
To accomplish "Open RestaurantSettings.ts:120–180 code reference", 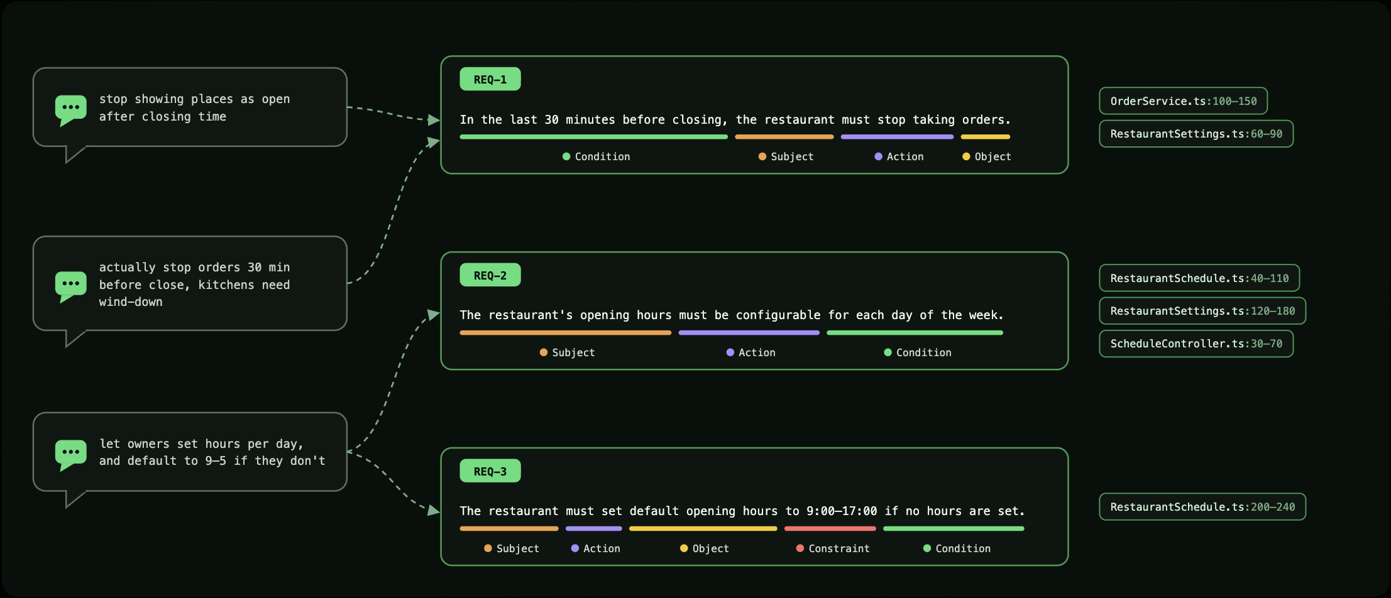I will 1202,311.
